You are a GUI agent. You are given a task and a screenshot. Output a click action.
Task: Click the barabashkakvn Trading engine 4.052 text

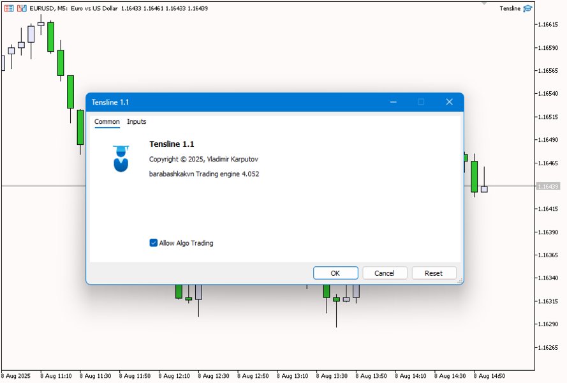204,174
